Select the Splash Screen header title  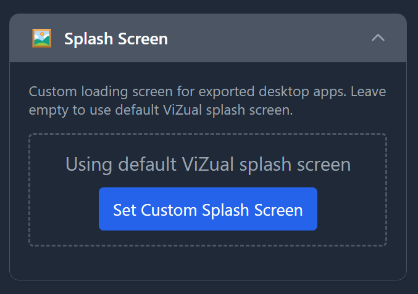tap(116, 39)
